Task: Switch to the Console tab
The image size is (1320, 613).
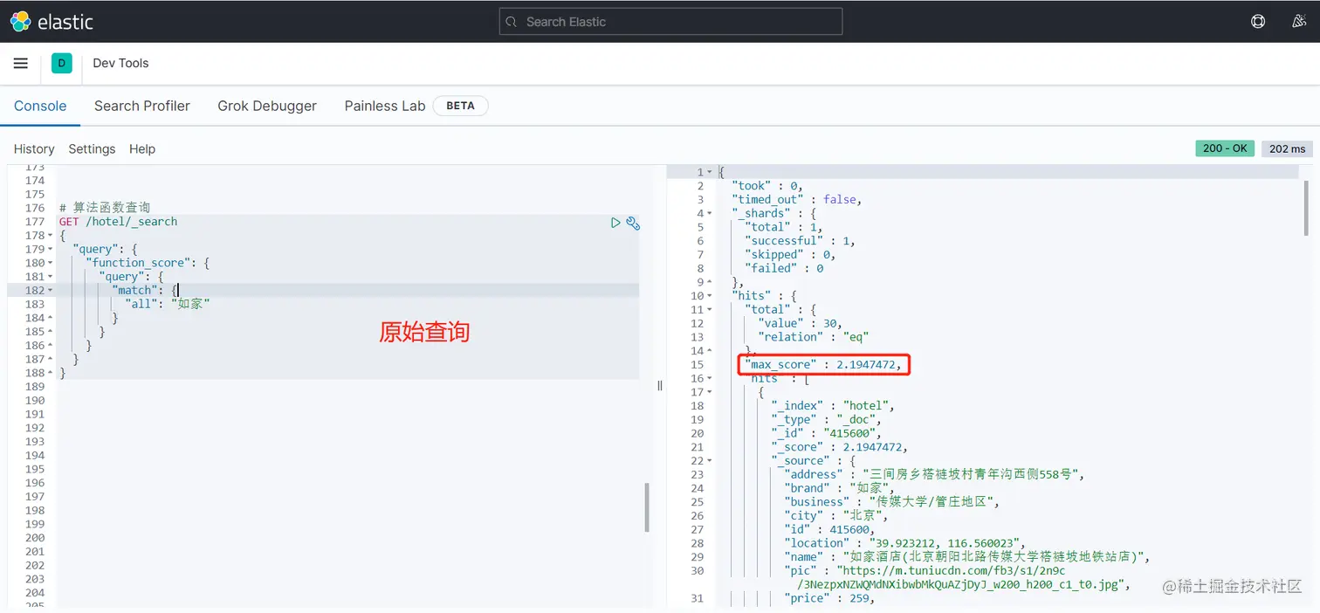Action: point(40,106)
